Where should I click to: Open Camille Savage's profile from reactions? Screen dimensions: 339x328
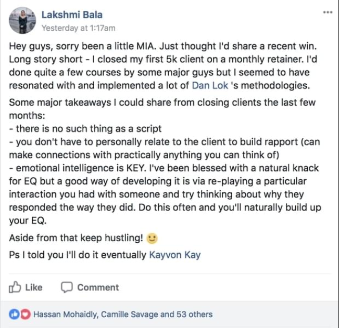point(130,314)
